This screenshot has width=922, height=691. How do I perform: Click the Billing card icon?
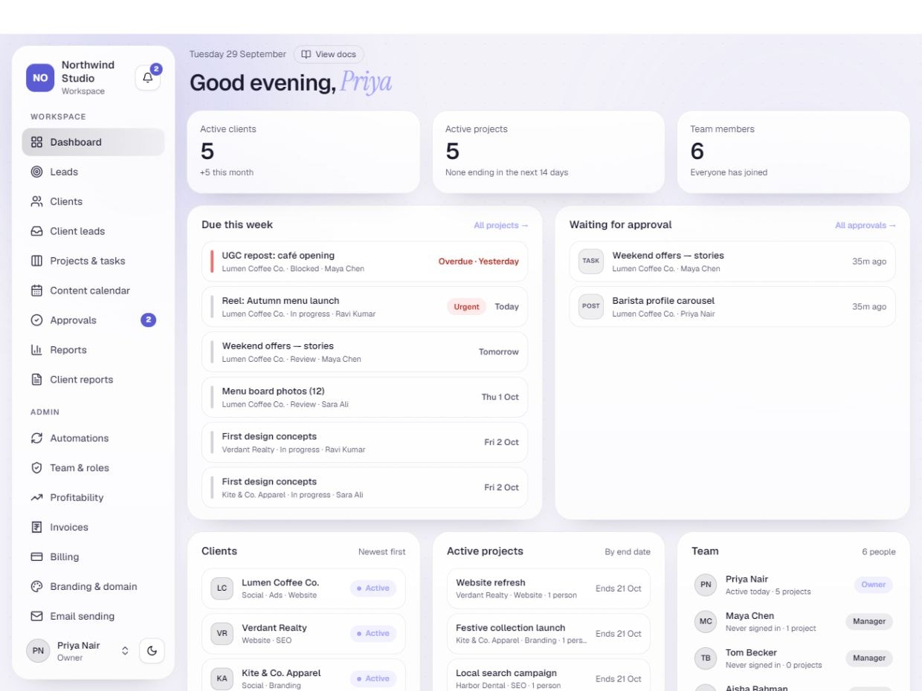click(x=37, y=557)
